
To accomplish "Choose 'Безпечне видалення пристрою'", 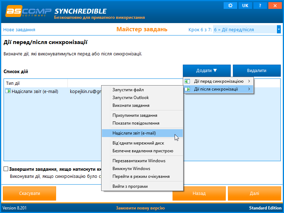I will (x=142, y=151).
